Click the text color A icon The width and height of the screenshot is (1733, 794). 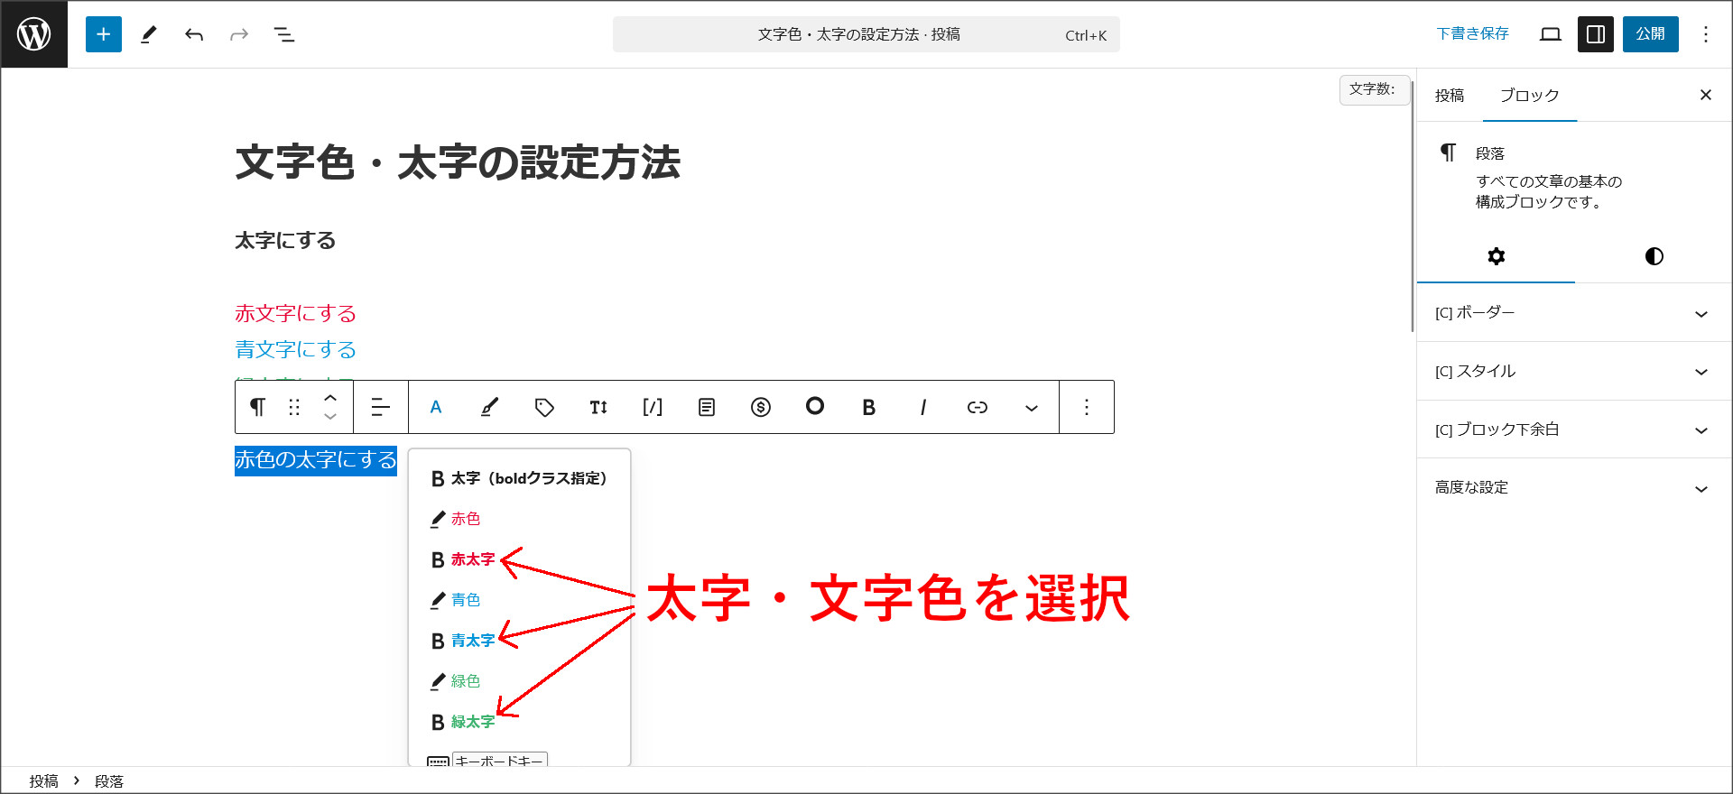pyautogui.click(x=436, y=407)
